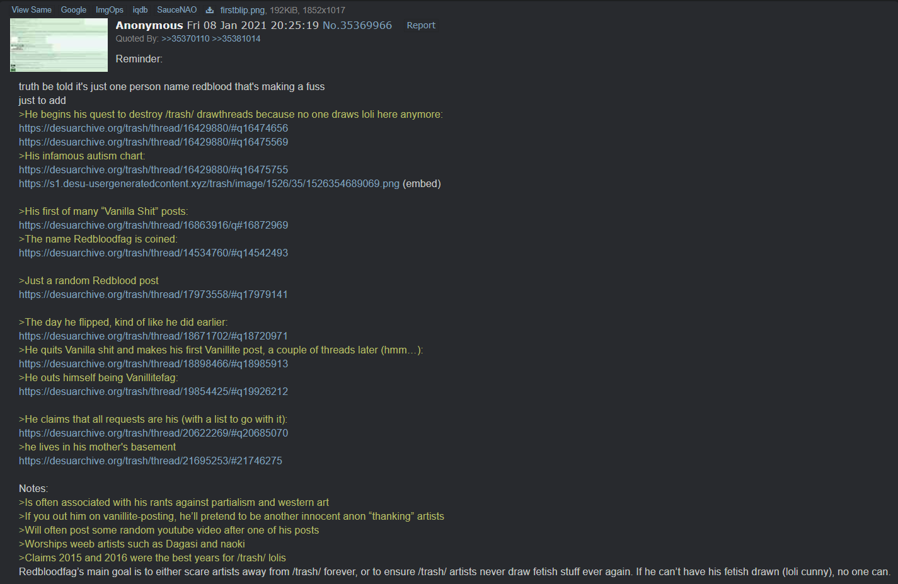Report this post

click(x=421, y=25)
